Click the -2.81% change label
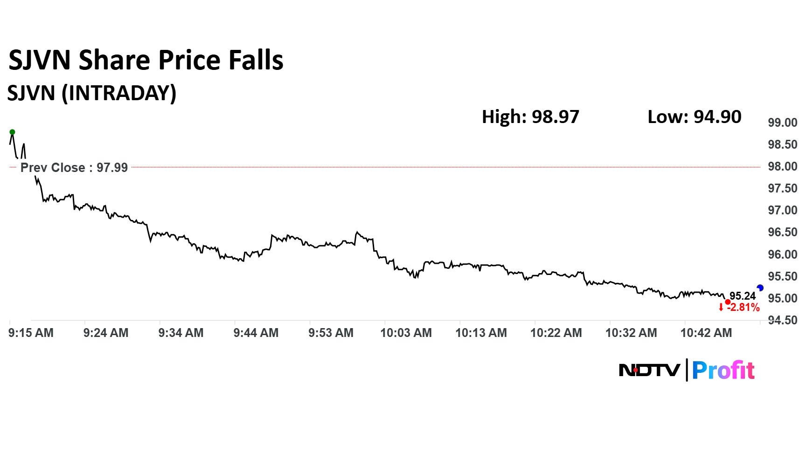 (743, 308)
